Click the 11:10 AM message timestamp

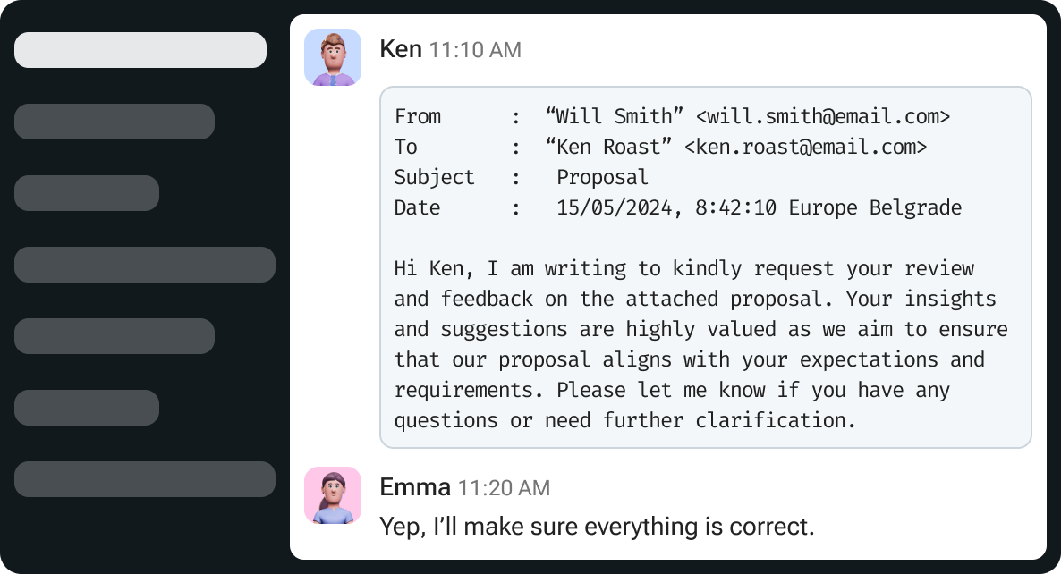point(475,50)
